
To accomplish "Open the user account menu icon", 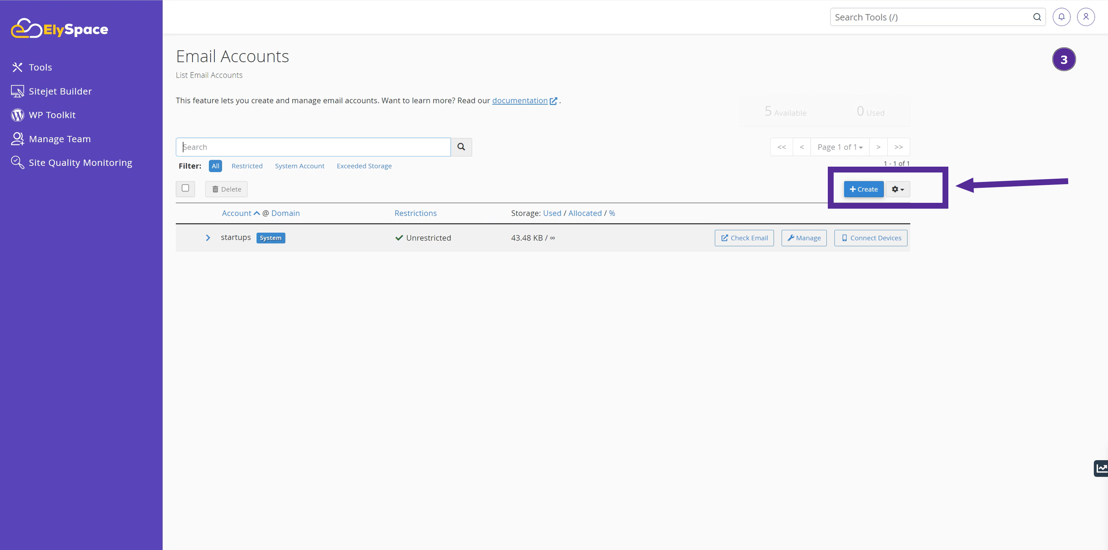I will [1086, 17].
